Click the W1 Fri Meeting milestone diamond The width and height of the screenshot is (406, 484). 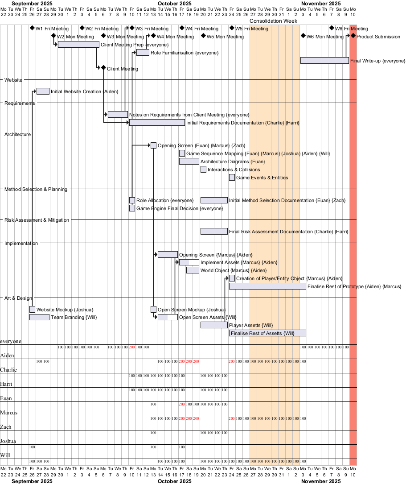[x=32, y=28]
